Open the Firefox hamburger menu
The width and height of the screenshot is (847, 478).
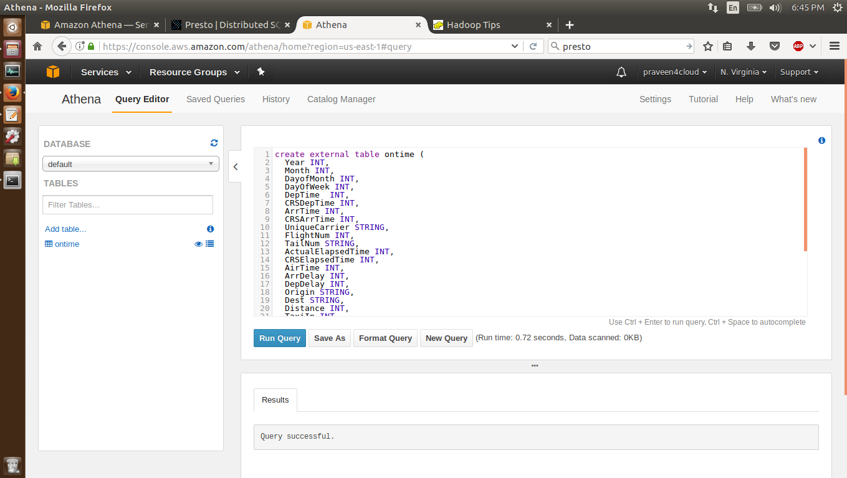pos(835,46)
